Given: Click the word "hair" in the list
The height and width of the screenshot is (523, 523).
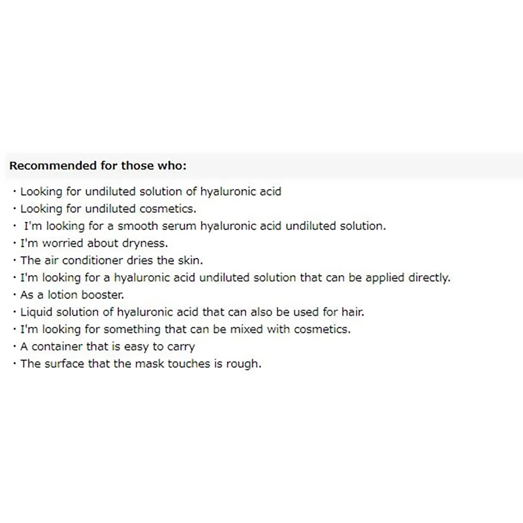Looking at the screenshot, I should tap(353, 312).
